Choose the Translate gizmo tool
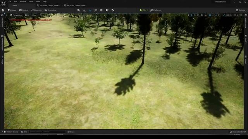The image size is (248, 139). [x=191, y=15]
